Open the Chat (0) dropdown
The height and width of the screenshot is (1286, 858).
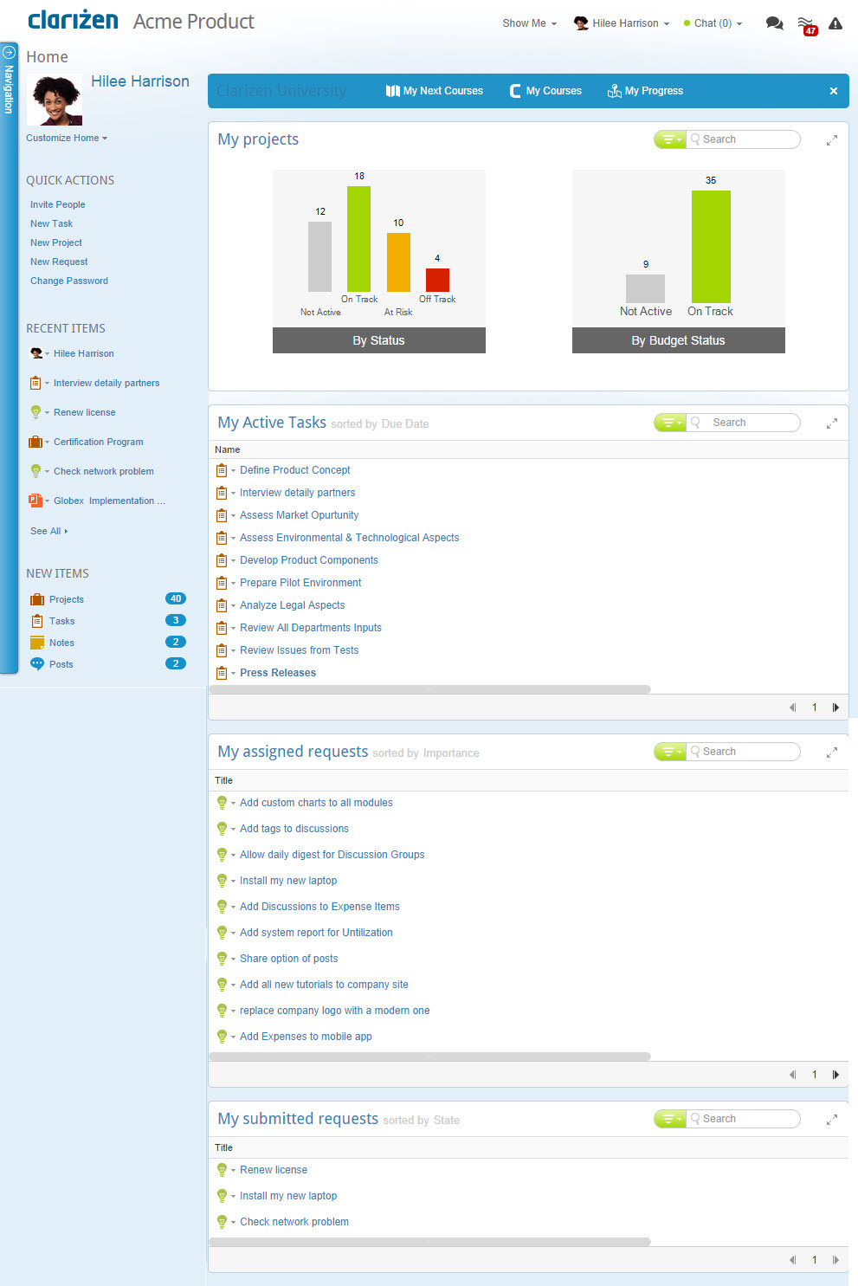point(713,23)
